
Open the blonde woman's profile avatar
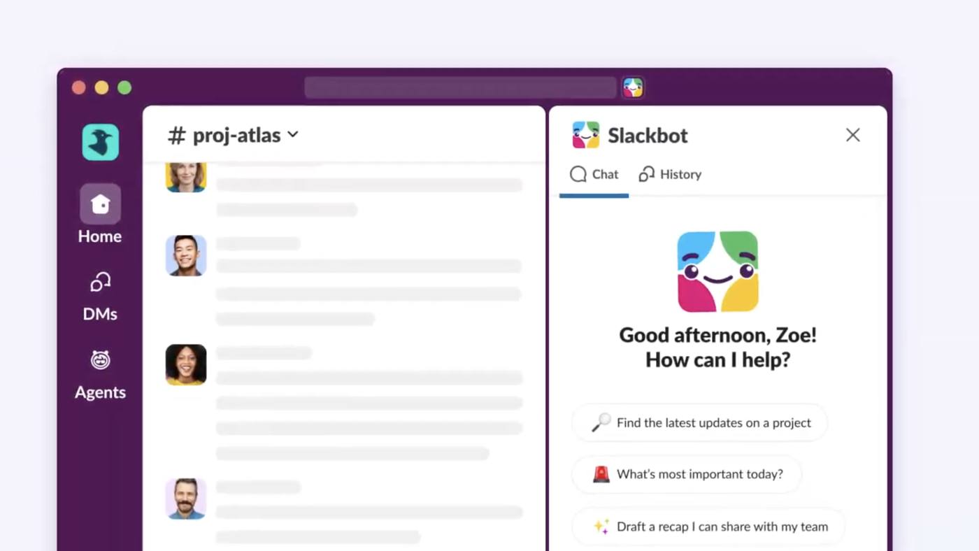coord(186,176)
